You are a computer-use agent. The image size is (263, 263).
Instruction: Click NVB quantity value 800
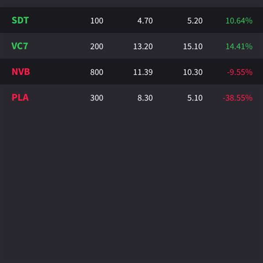[96, 72]
